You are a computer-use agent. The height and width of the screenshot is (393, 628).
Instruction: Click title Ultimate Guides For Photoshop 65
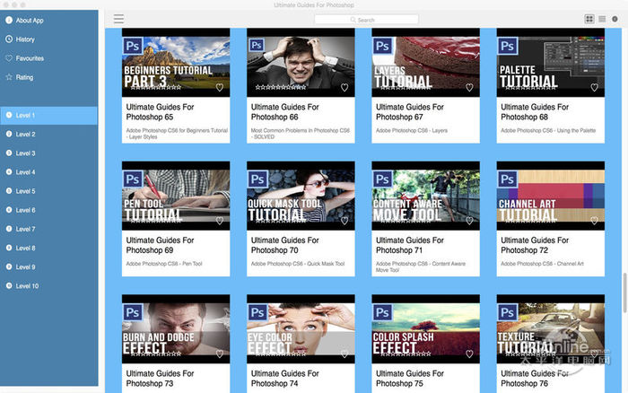[x=160, y=112]
